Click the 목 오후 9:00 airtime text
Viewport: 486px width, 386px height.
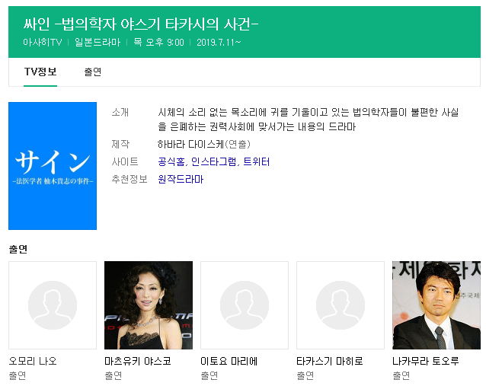tap(158, 42)
